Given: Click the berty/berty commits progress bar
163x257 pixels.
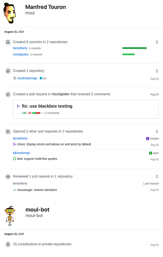Looking at the screenshot, I should tap(134, 48).
